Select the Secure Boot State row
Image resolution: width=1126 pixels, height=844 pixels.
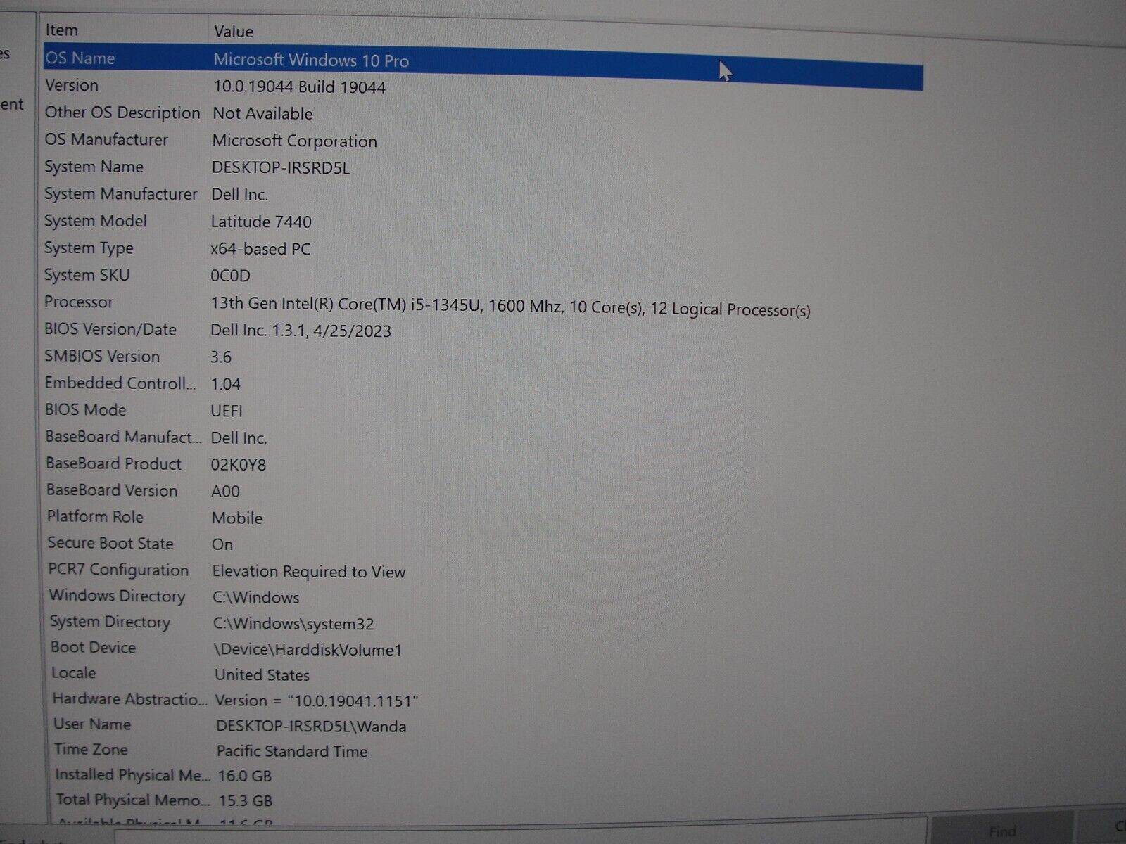tap(110, 544)
